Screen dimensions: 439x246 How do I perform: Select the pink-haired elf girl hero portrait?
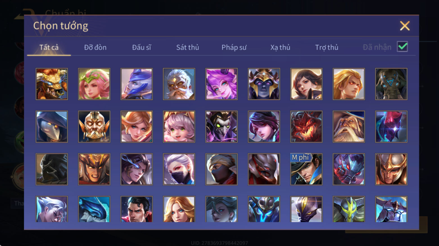click(94, 84)
